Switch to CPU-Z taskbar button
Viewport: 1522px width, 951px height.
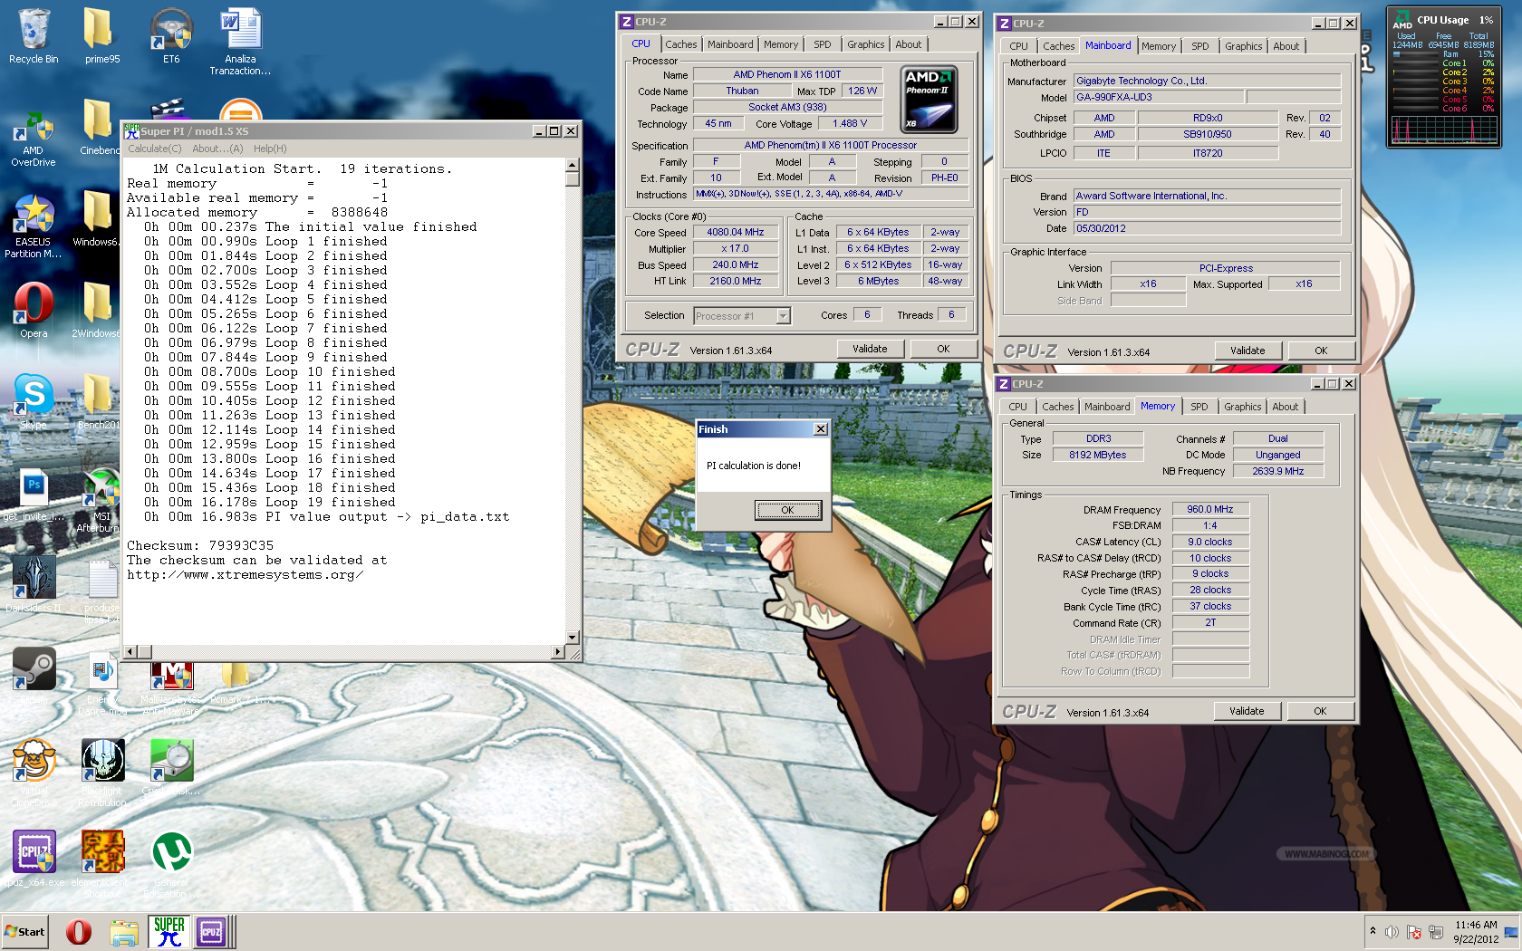click(212, 931)
